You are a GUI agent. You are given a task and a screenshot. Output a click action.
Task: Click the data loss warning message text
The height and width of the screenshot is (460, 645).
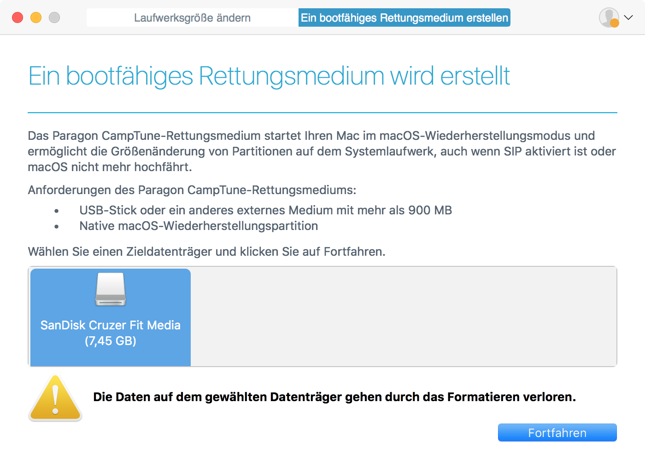click(x=334, y=397)
